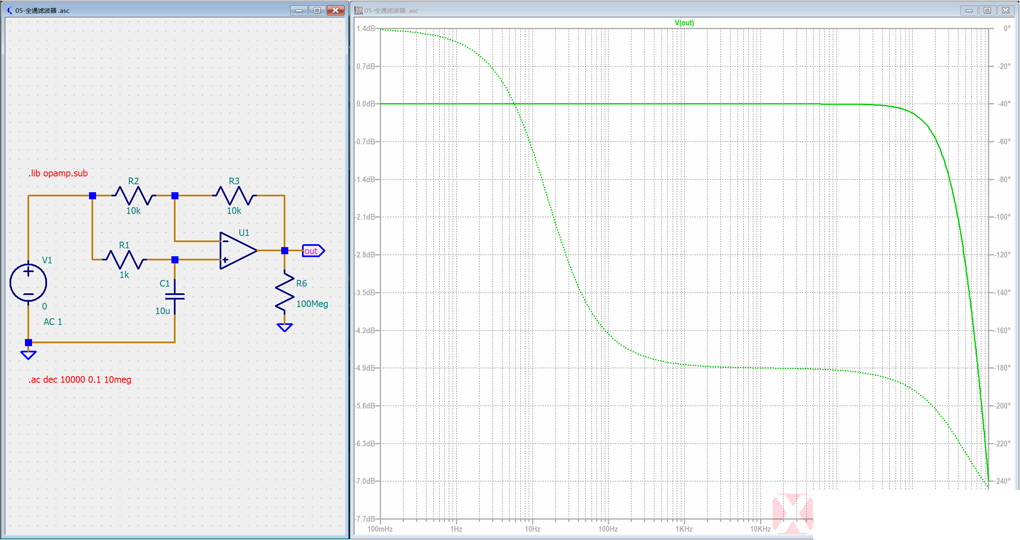The image size is (1020, 540).
Task: Click the V(out) trace label
Action: pyautogui.click(x=684, y=23)
